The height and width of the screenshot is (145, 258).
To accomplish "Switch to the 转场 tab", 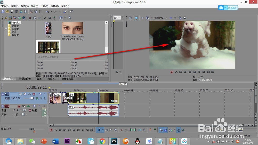I will [39, 79].
